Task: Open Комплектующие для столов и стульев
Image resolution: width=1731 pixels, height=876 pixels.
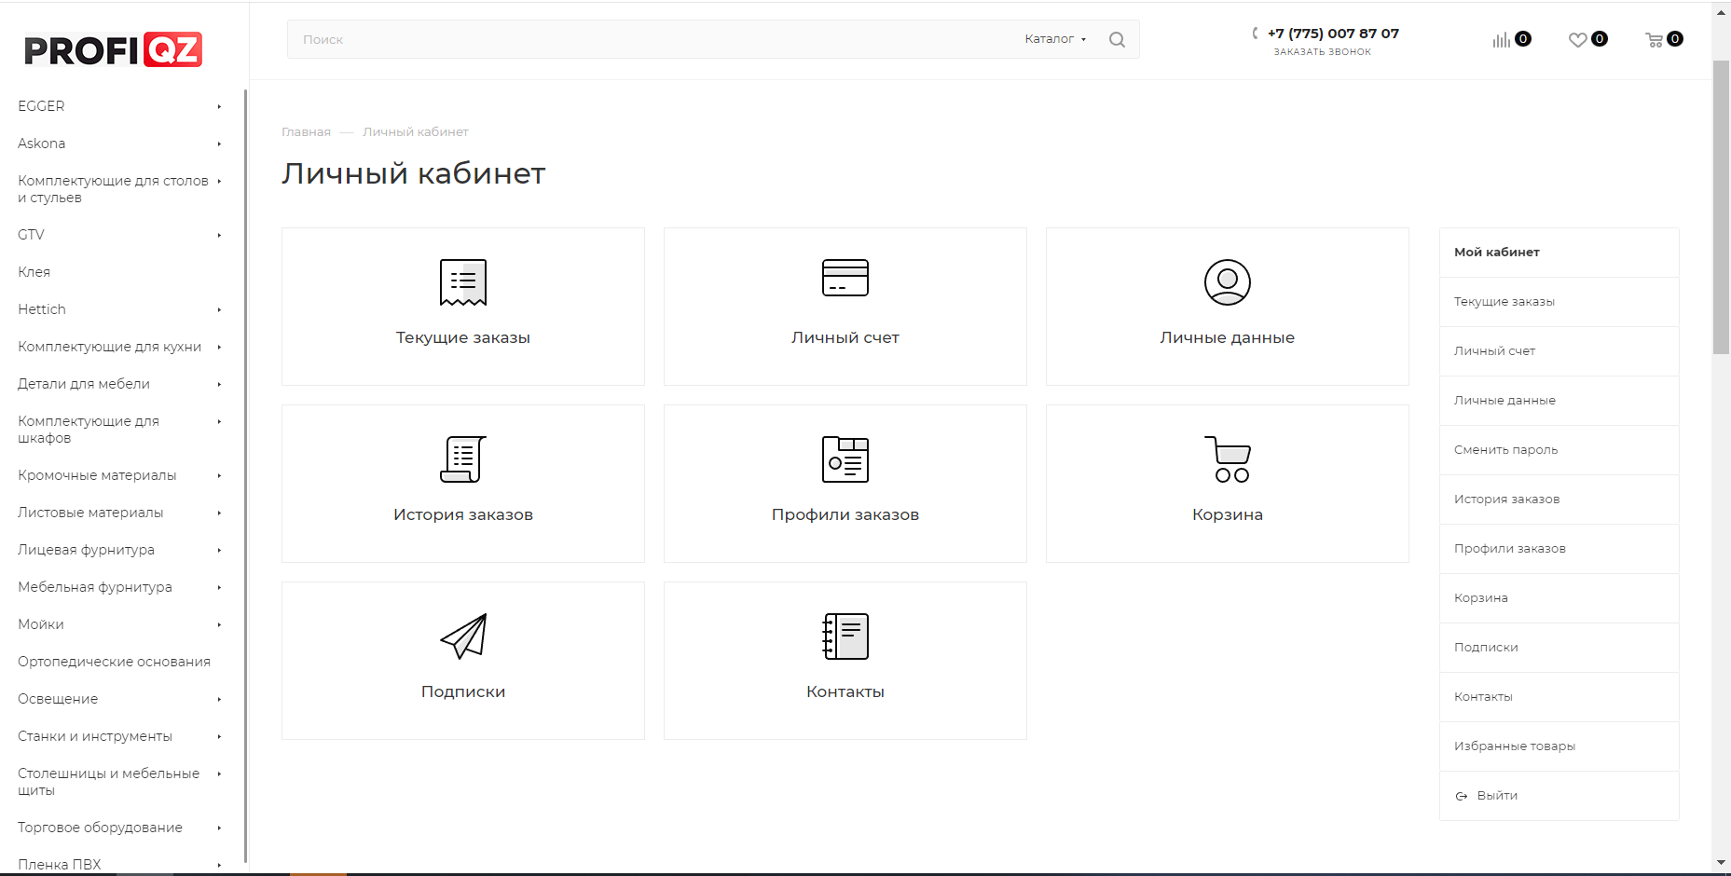Action: pos(113,189)
